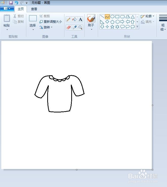This screenshot has height=187, width=167.
Task: Select the straight Line shape
Action: click(x=102, y=17)
